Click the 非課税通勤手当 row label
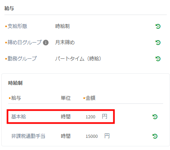This screenshot has height=150, width=170. pos(28,136)
